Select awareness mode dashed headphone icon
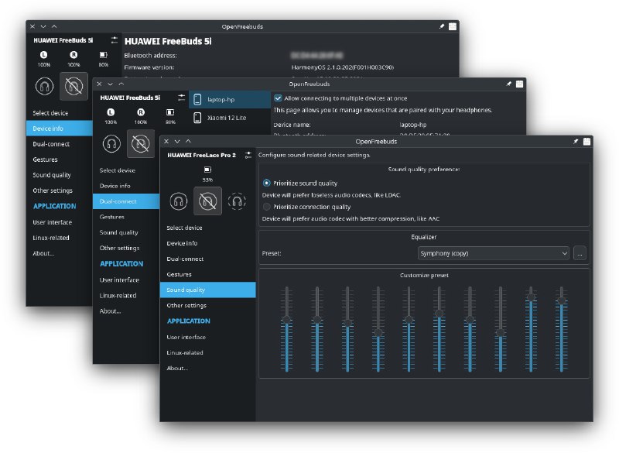 pos(238,201)
